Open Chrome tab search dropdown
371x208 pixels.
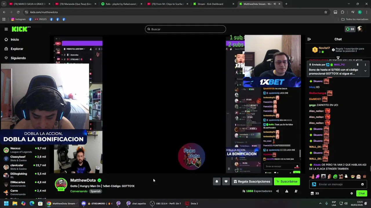pyautogui.click(x=4, y=4)
